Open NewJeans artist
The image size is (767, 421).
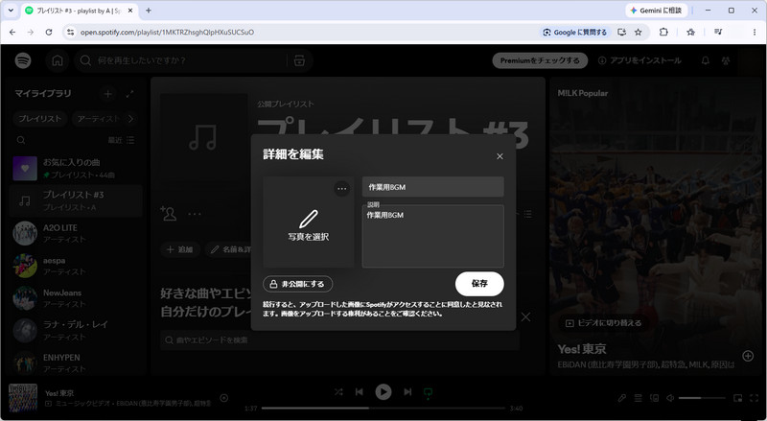click(x=76, y=298)
